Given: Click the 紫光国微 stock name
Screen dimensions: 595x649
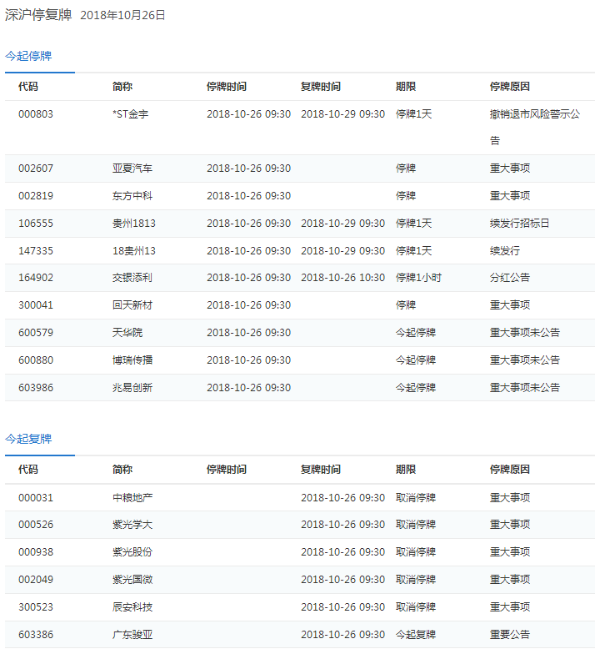Looking at the screenshot, I should pyautogui.click(x=132, y=580).
